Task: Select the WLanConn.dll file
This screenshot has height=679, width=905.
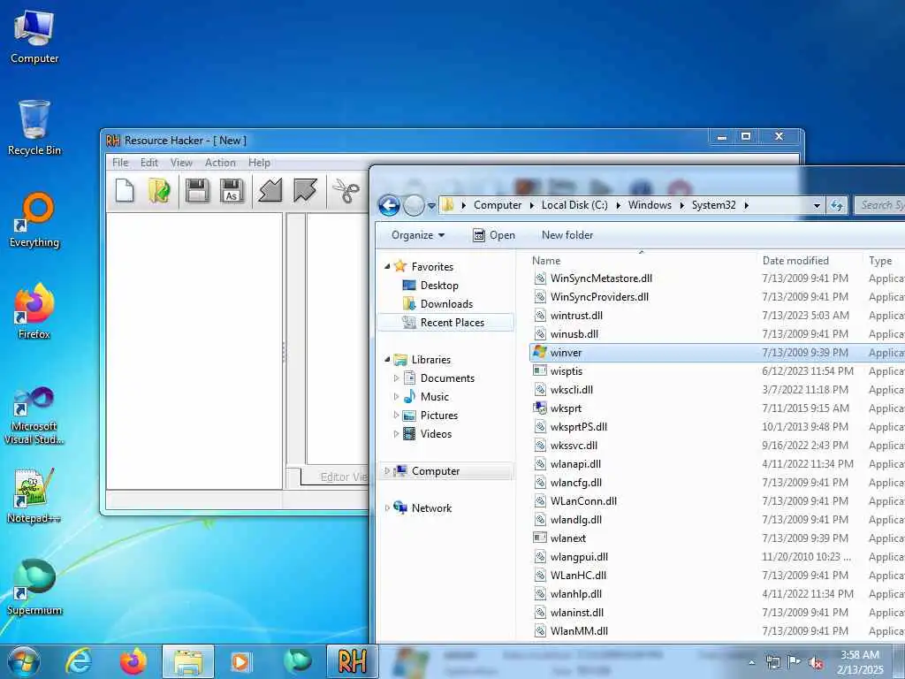Action: pyautogui.click(x=583, y=501)
